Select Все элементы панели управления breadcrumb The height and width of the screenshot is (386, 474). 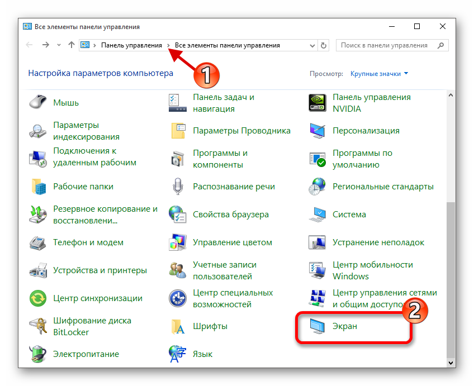pyautogui.click(x=227, y=45)
